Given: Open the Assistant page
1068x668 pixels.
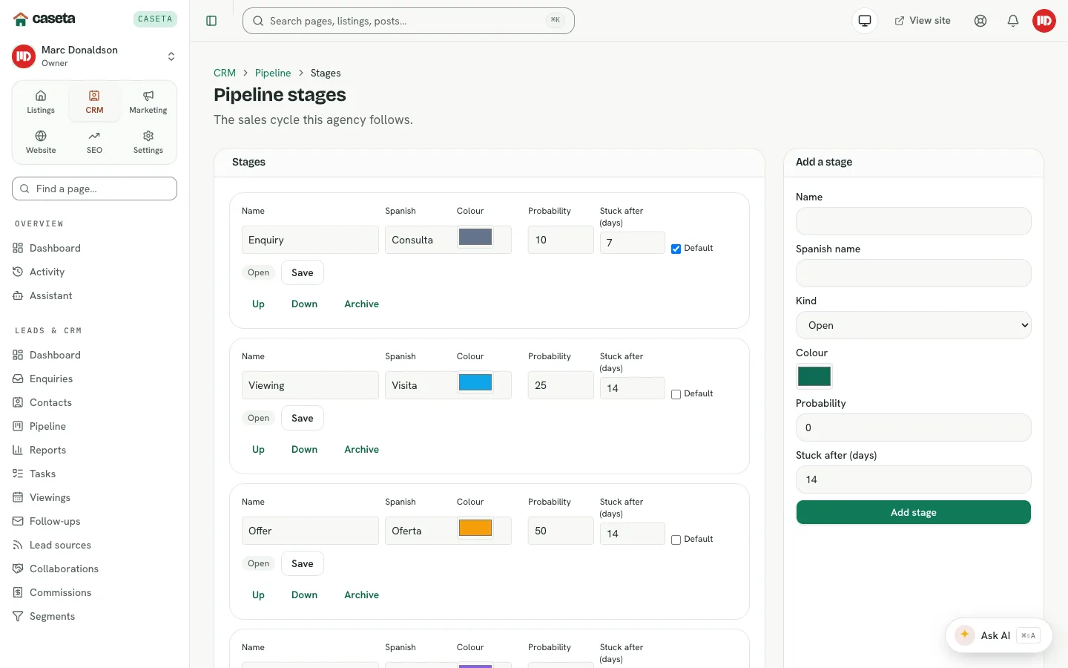Looking at the screenshot, I should [x=94, y=295].
